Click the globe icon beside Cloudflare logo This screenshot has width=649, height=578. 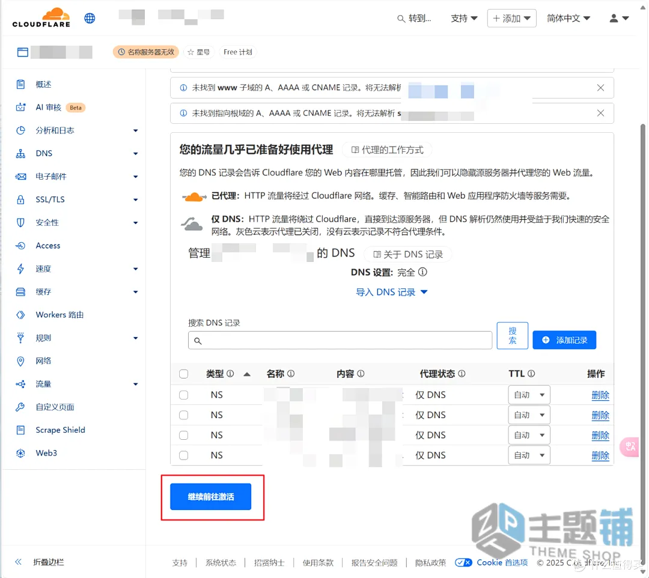tap(90, 18)
